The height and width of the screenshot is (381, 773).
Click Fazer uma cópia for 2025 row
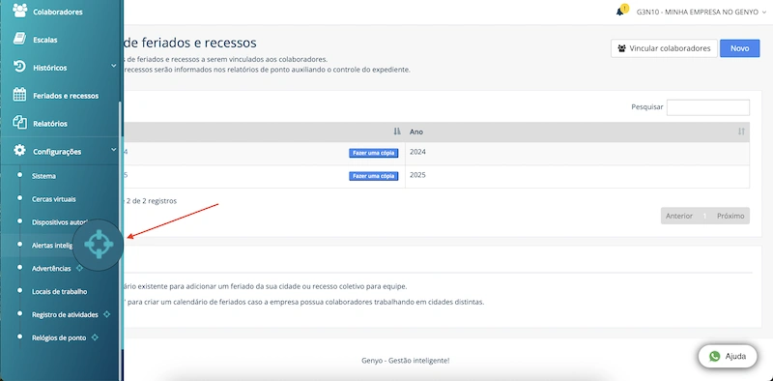coord(374,176)
